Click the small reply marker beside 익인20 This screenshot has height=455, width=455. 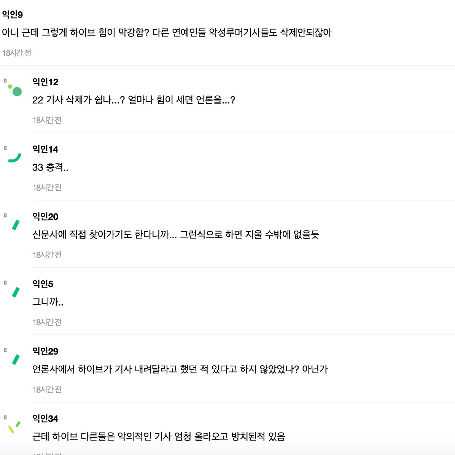5,215
